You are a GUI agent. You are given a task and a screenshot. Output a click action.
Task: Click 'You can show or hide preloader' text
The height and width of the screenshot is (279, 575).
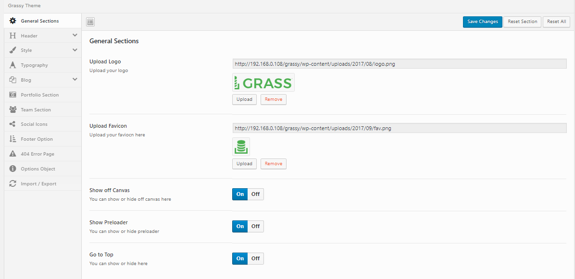click(x=125, y=231)
